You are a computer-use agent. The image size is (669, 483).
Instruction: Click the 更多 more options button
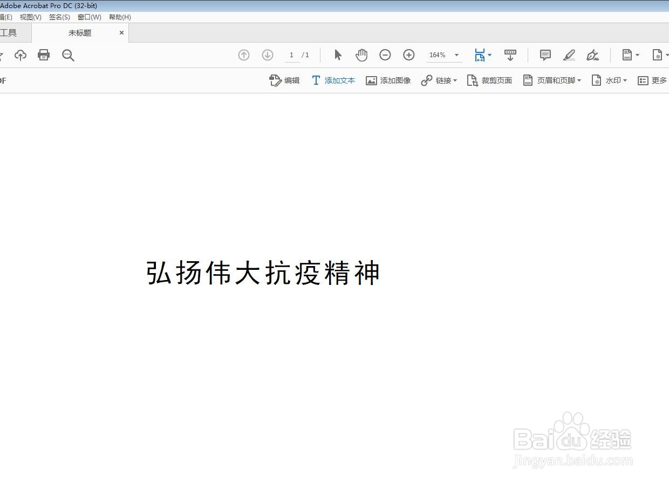point(653,80)
